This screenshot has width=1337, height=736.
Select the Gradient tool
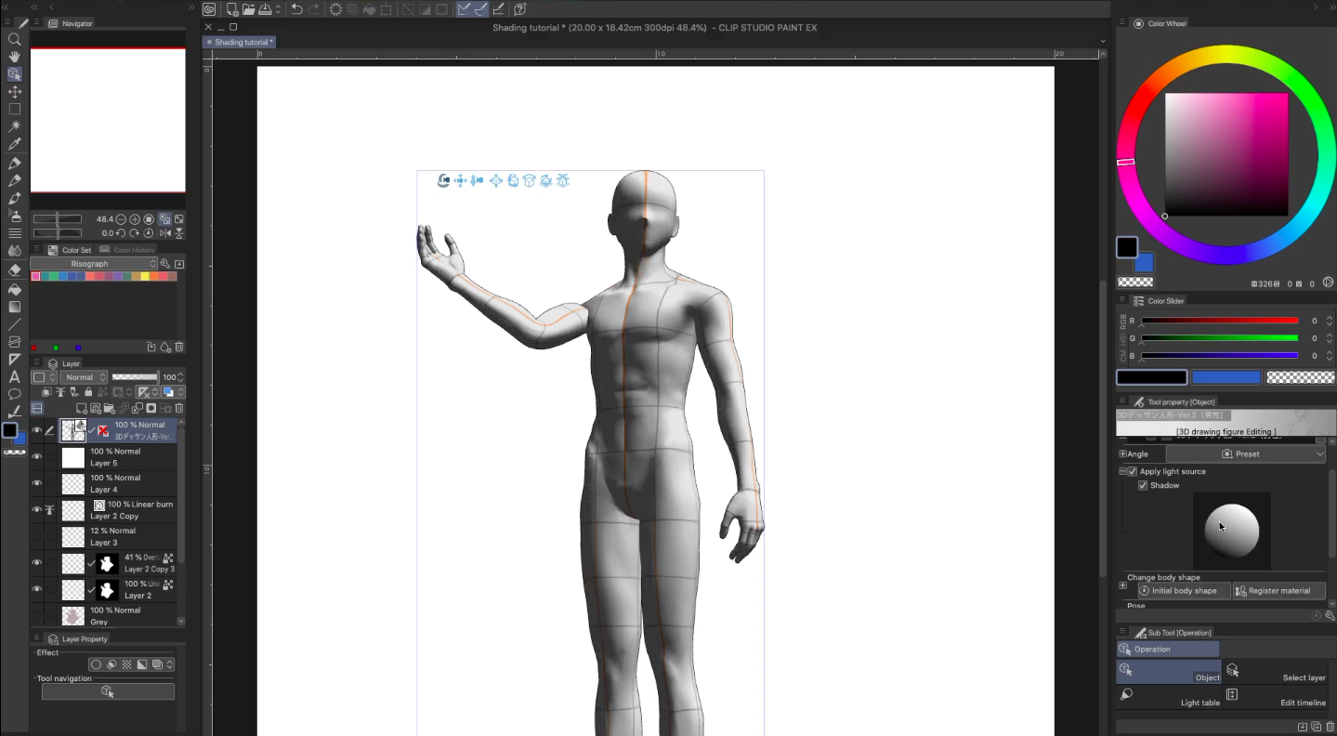[x=15, y=307]
